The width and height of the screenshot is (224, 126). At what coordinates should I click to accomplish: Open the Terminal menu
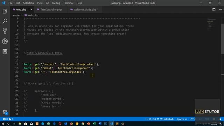coord(68,3)
